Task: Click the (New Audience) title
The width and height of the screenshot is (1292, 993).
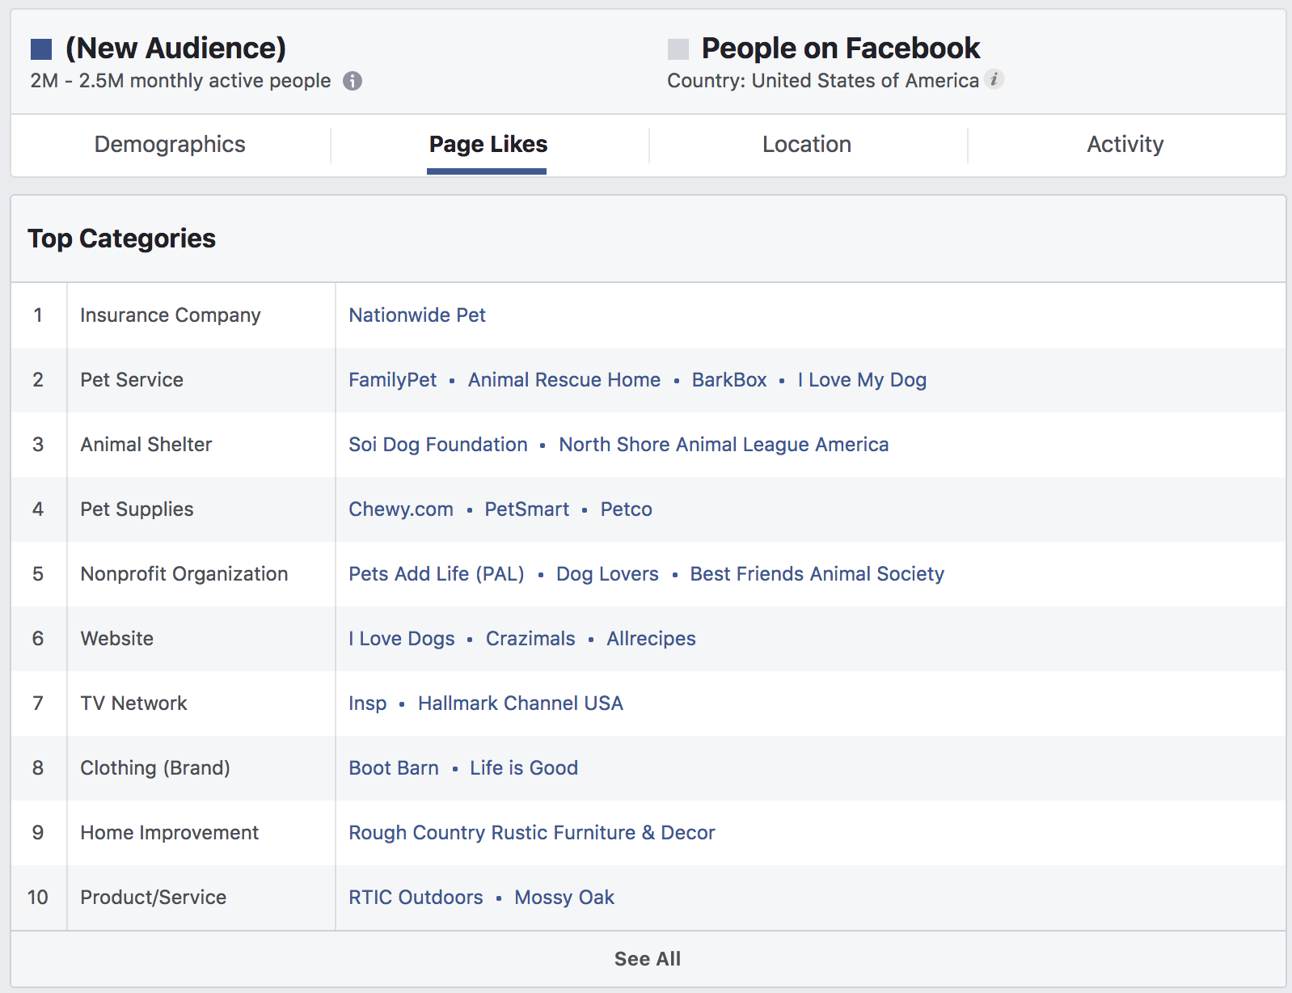Action: (x=175, y=49)
